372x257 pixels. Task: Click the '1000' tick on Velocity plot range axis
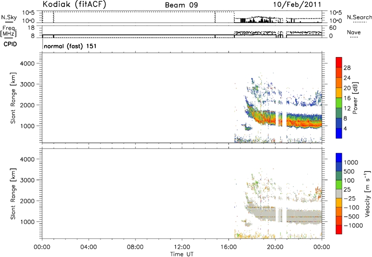click(x=27, y=222)
